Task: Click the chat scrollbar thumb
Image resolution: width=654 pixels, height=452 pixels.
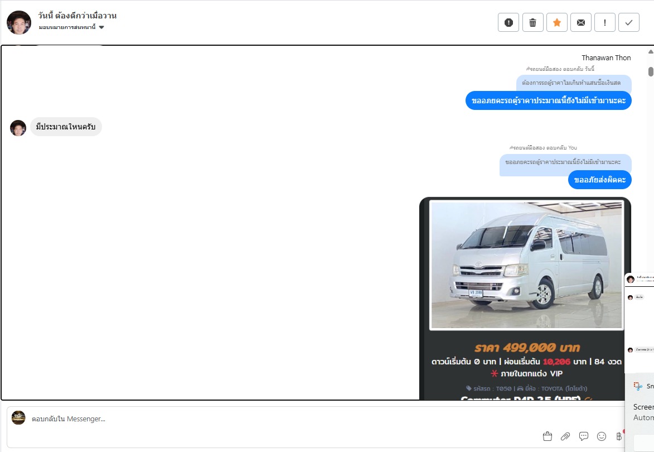Action: point(651,71)
